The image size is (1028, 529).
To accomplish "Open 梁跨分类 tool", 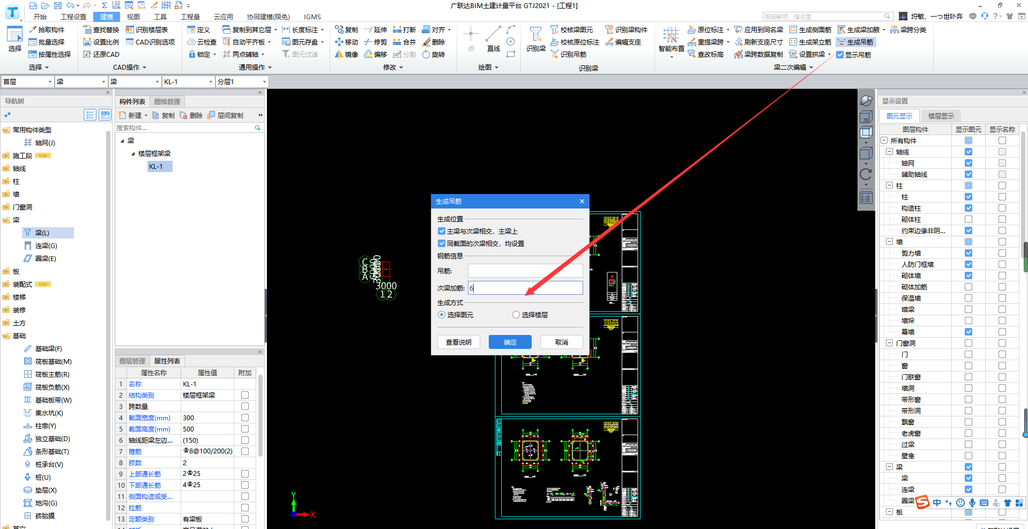I will pos(908,29).
